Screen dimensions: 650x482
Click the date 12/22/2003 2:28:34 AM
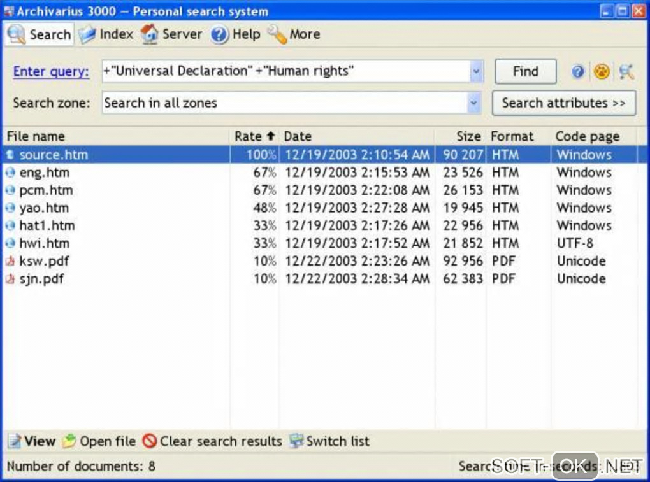pyautogui.click(x=357, y=279)
